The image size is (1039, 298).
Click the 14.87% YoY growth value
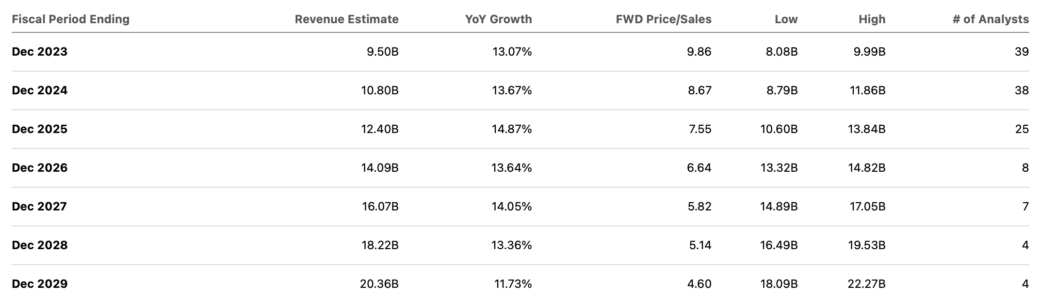tap(512, 129)
